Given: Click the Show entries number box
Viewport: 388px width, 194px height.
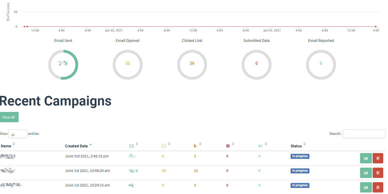Looking at the screenshot, I should click(18, 134).
